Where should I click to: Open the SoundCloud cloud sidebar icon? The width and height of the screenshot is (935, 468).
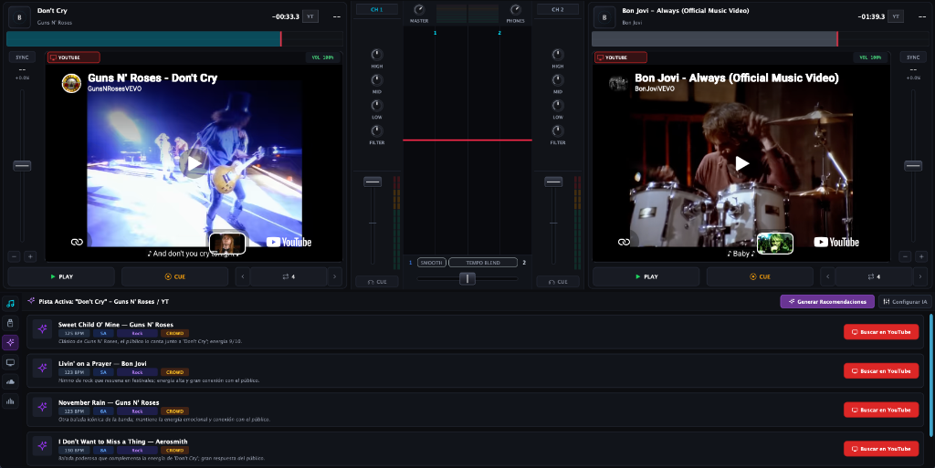coord(10,381)
